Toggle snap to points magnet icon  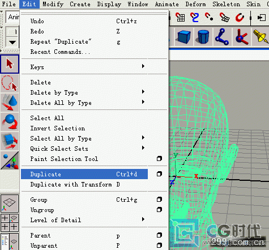(x=209, y=18)
